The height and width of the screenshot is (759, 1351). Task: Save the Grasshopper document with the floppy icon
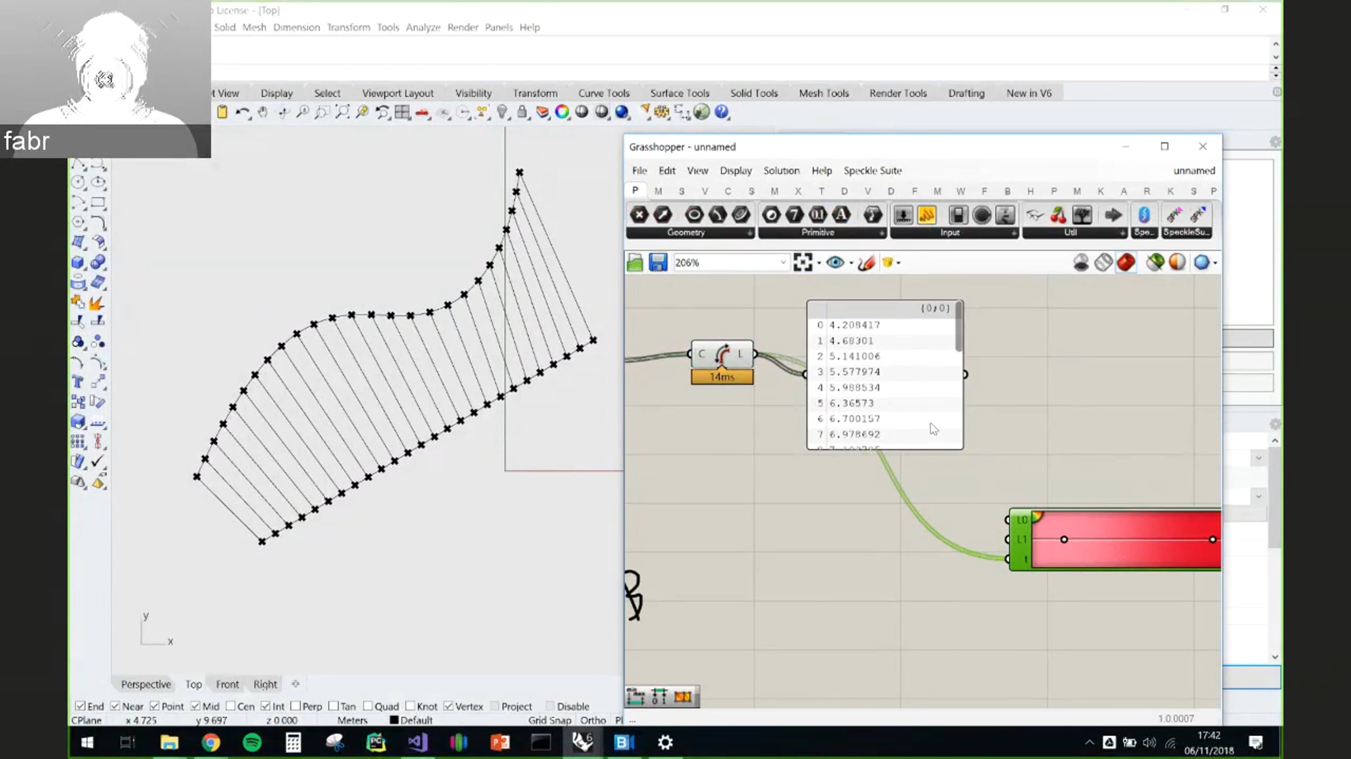(x=657, y=263)
